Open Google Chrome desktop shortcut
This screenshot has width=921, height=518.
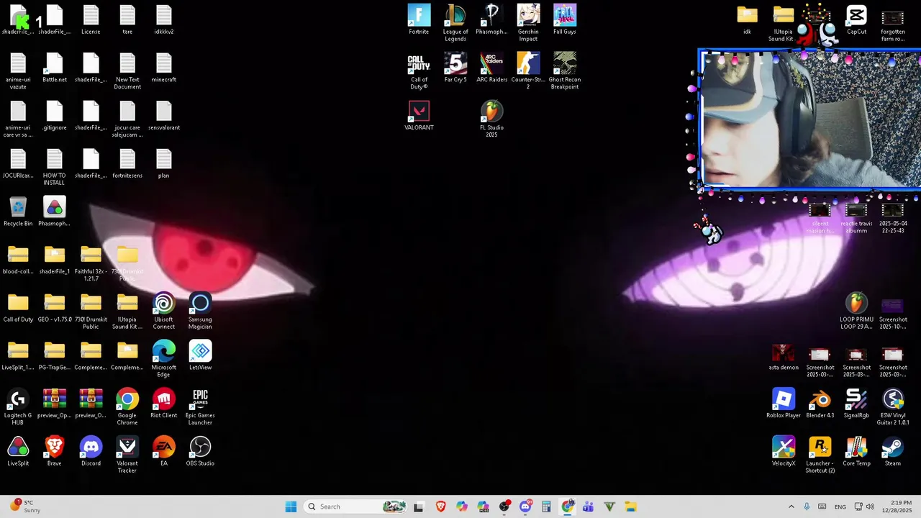click(127, 406)
